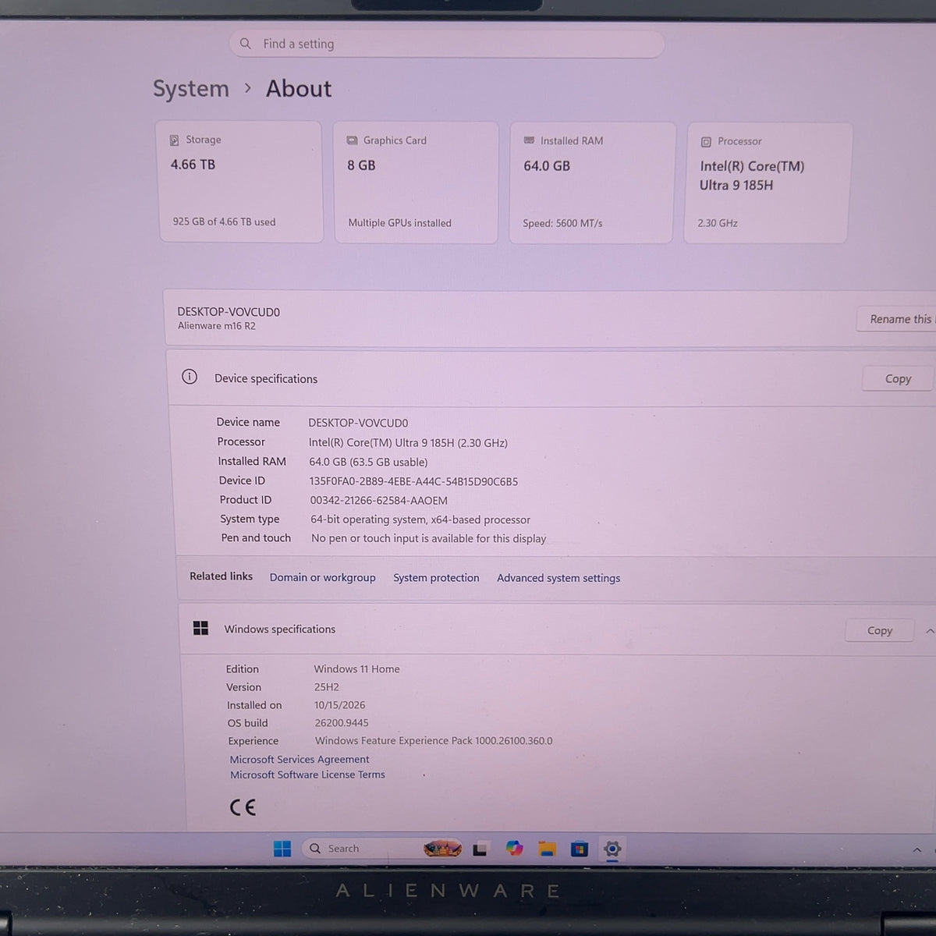
Task: Click the Windows Feature Experience Pack text
Action: point(434,741)
